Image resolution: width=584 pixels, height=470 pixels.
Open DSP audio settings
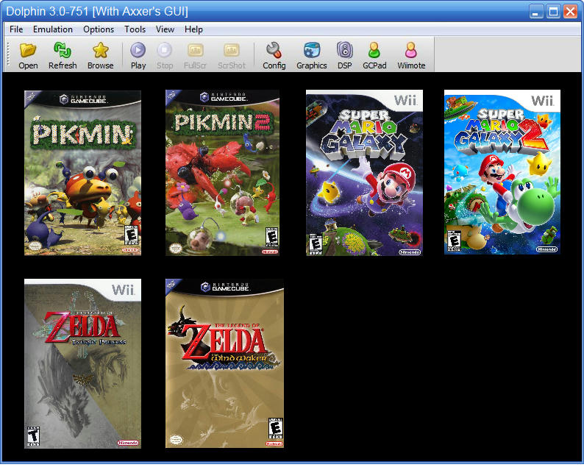(344, 55)
